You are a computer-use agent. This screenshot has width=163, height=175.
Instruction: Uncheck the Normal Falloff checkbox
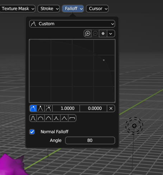(x=32, y=132)
